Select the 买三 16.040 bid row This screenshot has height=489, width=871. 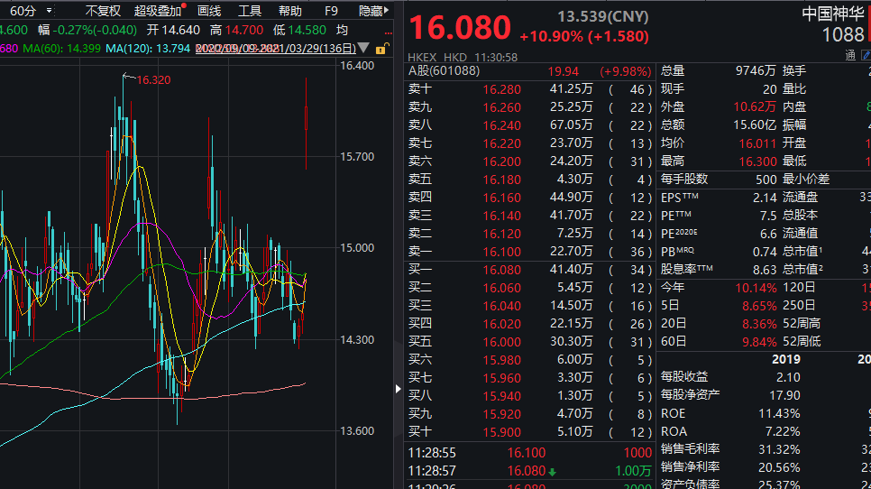pos(530,306)
